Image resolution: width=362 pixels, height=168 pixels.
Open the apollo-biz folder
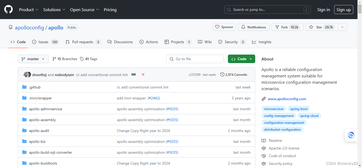(x=37, y=142)
